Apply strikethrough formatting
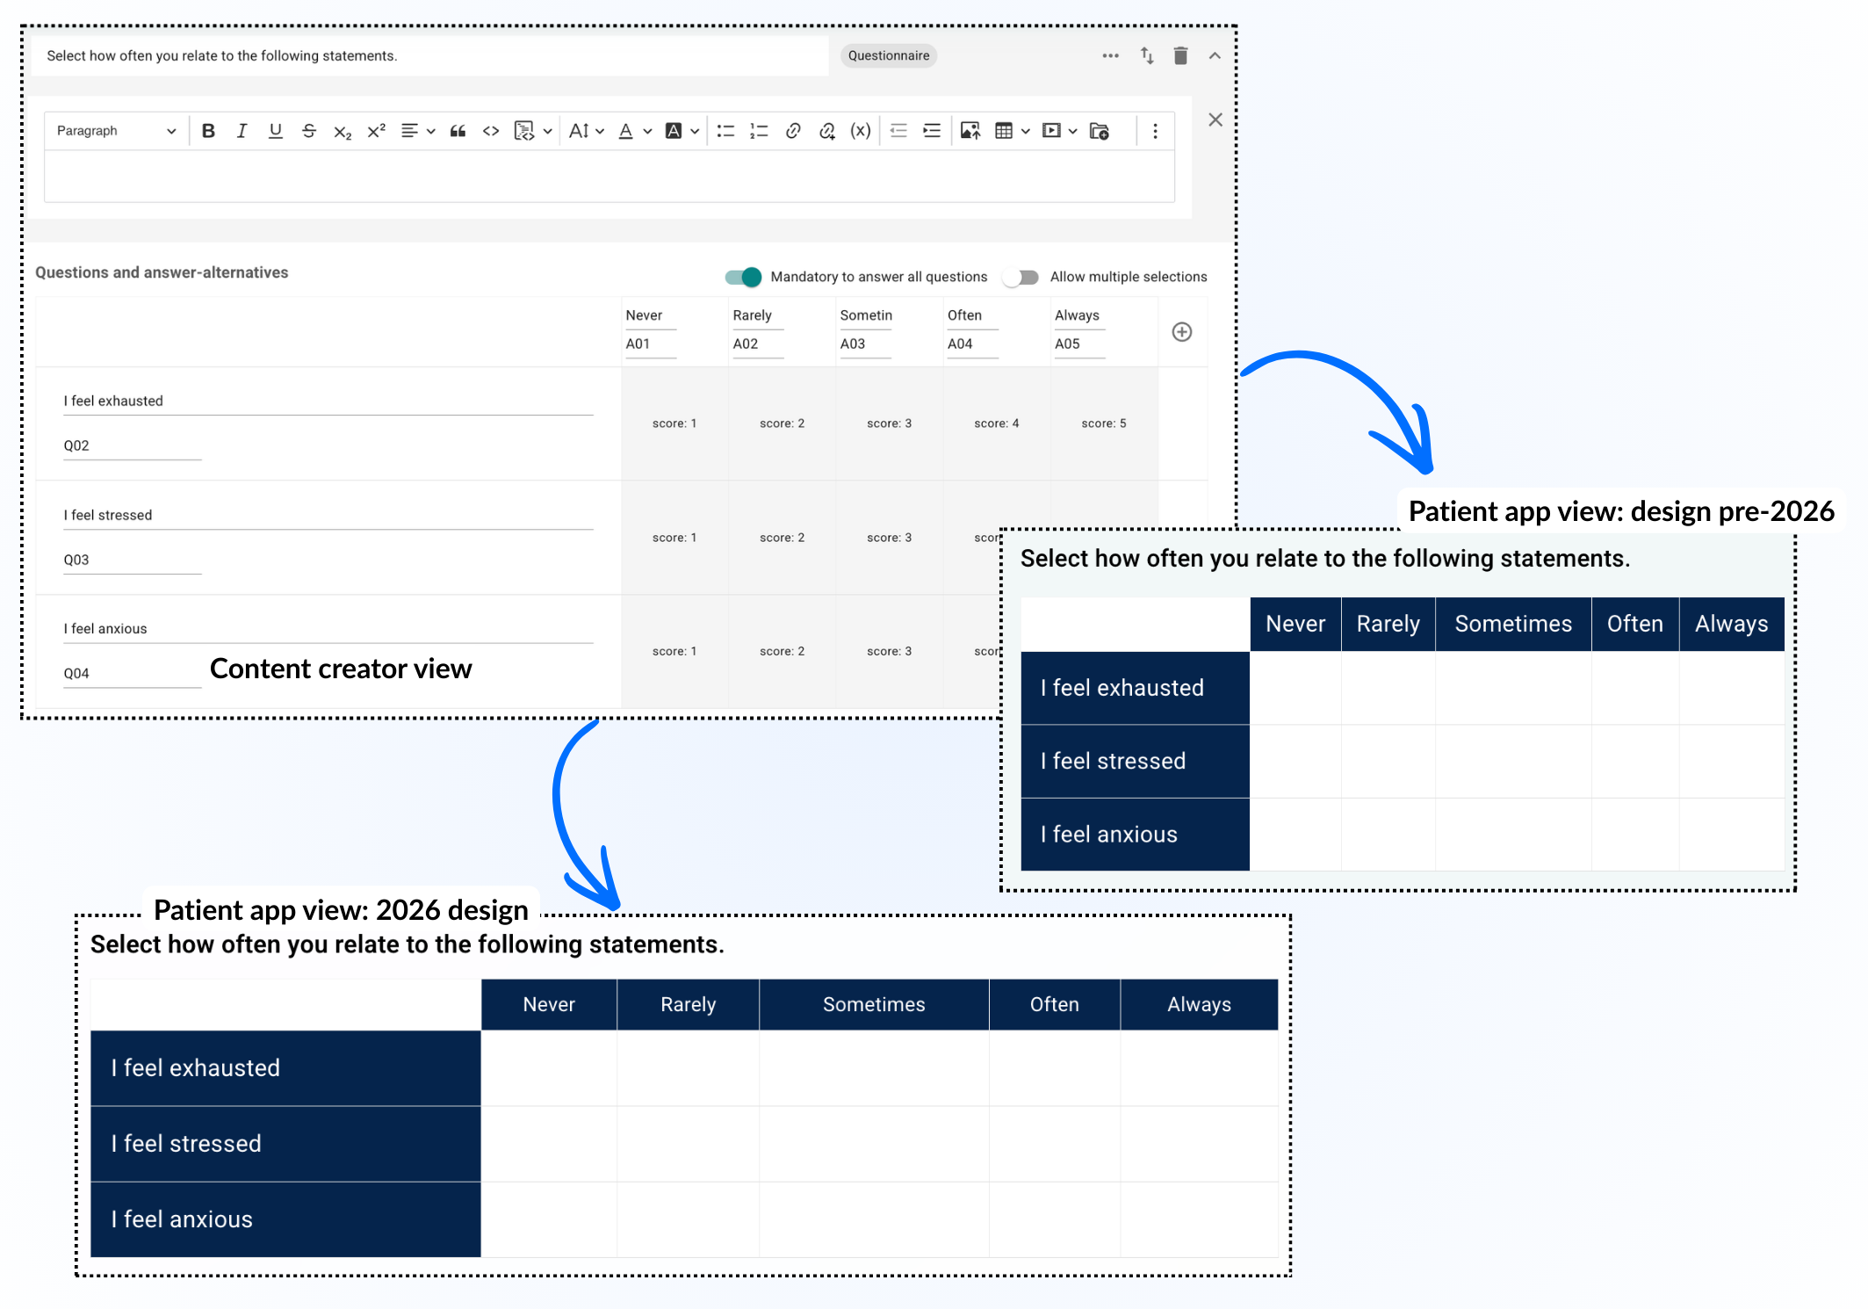 pos(308,131)
